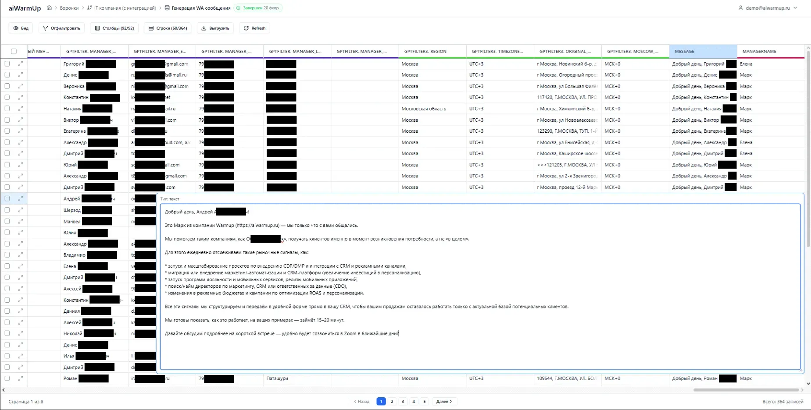
Task: Check the checkbox for Вероника row
Action: coord(7,86)
